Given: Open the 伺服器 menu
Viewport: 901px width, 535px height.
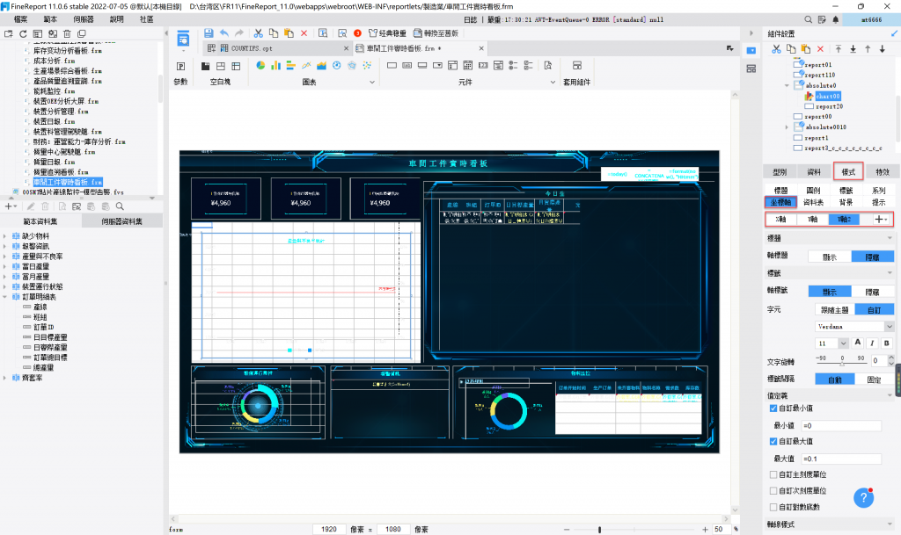Looking at the screenshot, I should point(84,19).
